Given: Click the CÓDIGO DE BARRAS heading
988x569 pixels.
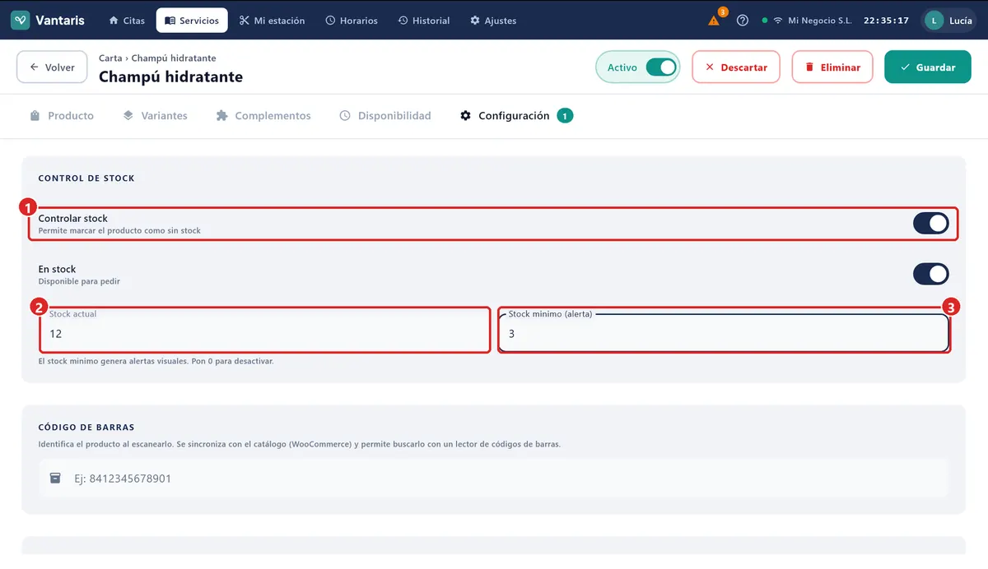Looking at the screenshot, I should [86, 428].
